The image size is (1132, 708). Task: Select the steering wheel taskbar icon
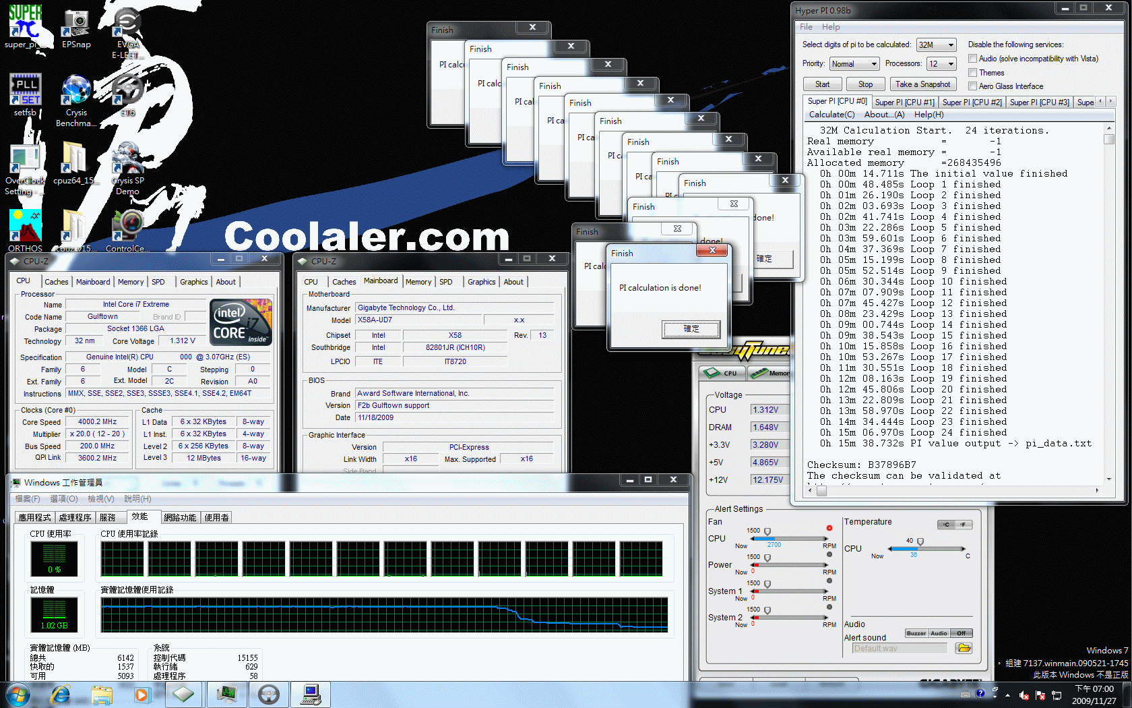[269, 694]
